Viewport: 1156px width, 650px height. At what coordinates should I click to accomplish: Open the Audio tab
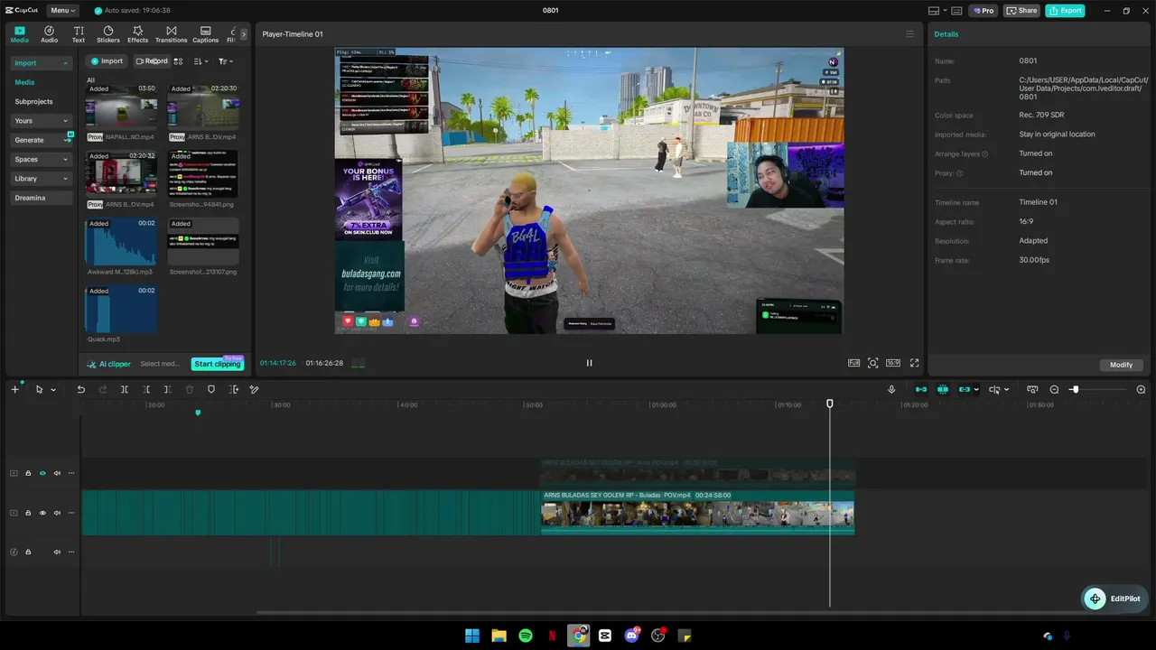pos(49,34)
